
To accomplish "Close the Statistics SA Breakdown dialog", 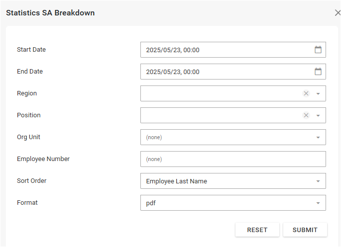I will tap(338, 13).
